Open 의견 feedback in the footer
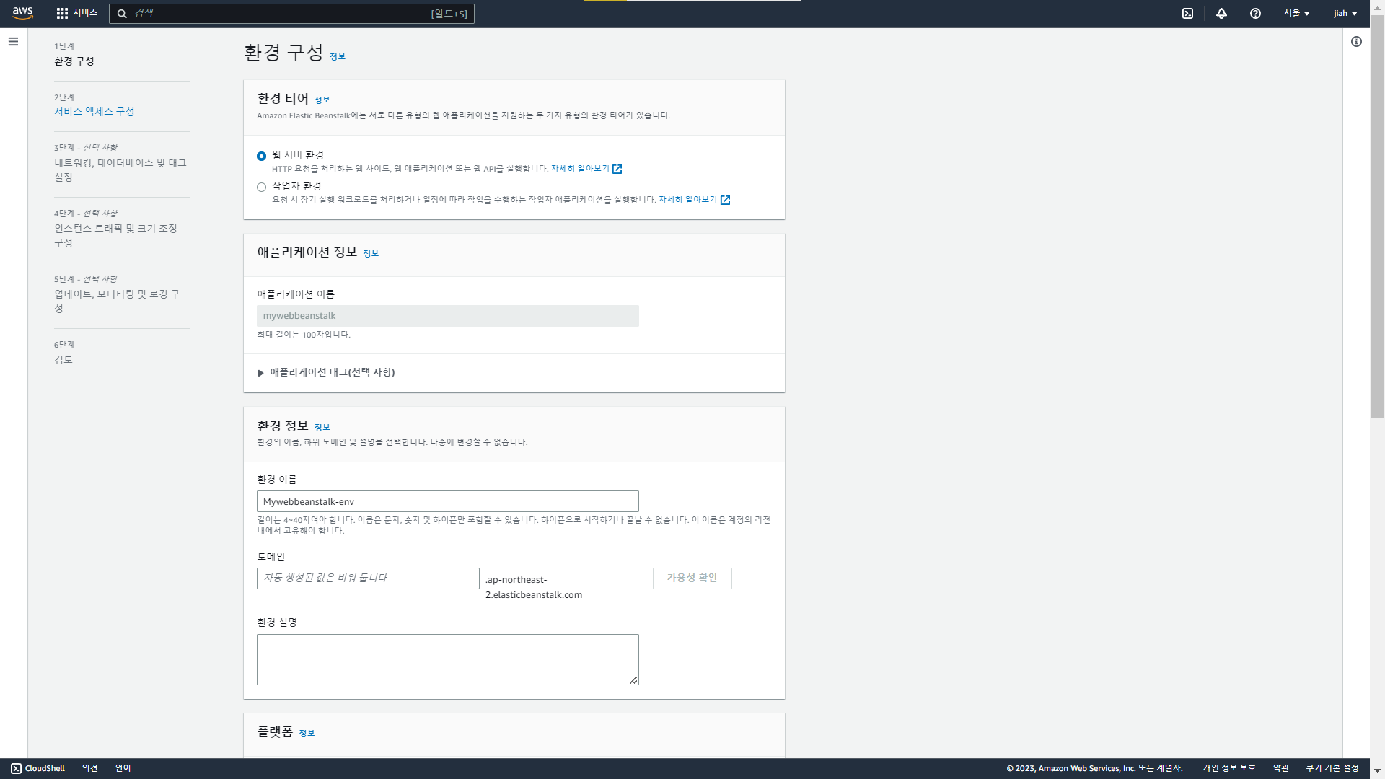Viewport: 1385px width, 779px height. pos(89,768)
